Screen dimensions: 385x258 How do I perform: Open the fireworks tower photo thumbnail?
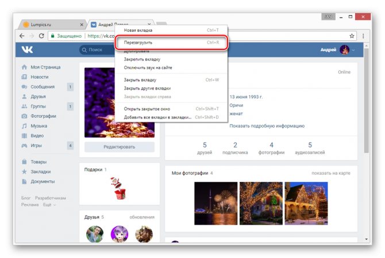pos(216,203)
